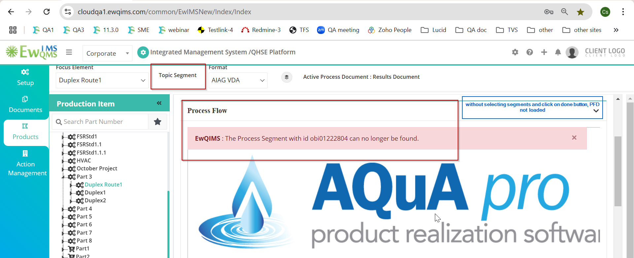Click the main content vertical scrollbar
634x258 pixels.
tap(618, 171)
